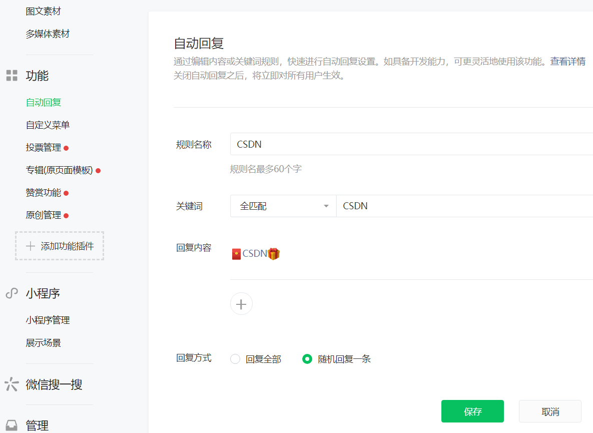Click the CSDN text in the reply content
The height and width of the screenshot is (433, 593).
point(255,254)
